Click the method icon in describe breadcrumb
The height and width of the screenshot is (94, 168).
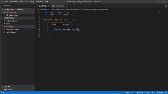coord(51,9)
